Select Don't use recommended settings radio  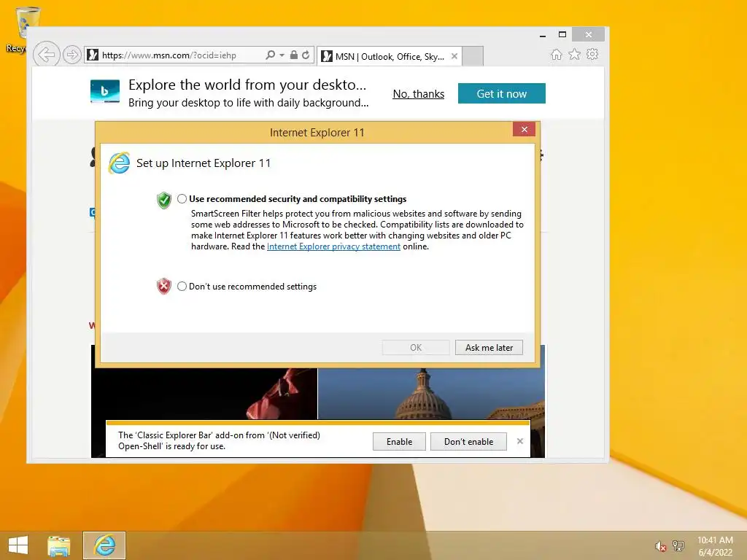click(182, 286)
